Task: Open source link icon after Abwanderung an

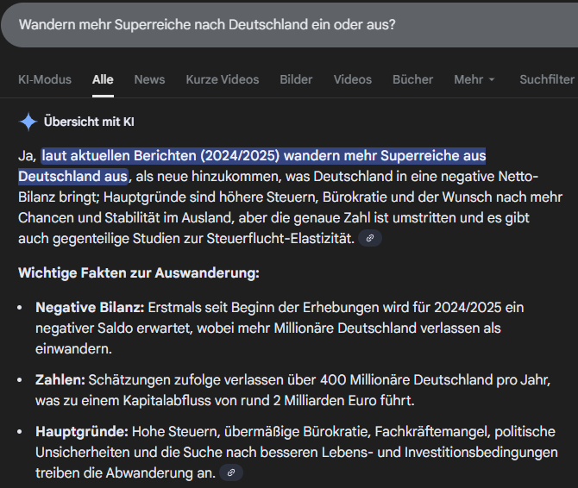Action: [231, 472]
